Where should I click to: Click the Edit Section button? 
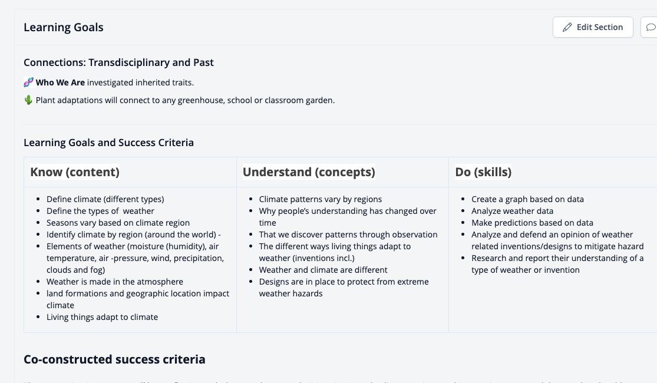[592, 27]
